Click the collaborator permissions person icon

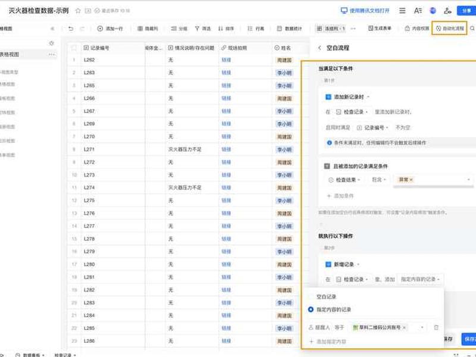pyautogui.click(x=447, y=11)
